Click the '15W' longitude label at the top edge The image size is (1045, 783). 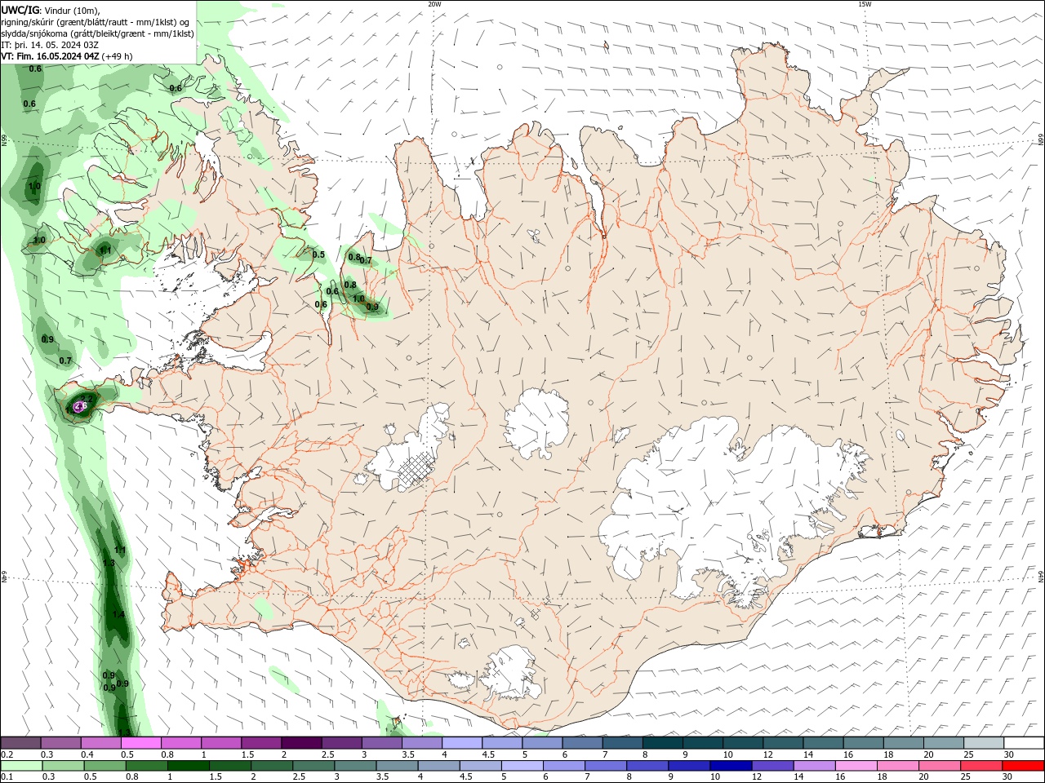[x=865, y=4]
